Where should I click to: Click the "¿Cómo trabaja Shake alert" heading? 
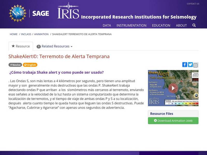pos(56,72)
